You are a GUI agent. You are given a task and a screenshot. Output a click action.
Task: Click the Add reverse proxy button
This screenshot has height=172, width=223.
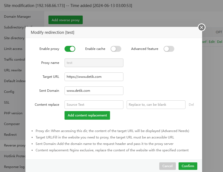point(66,20)
